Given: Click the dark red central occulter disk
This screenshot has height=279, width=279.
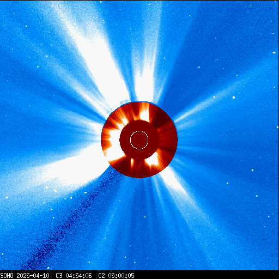Looking at the screenshot, I should point(139,140).
